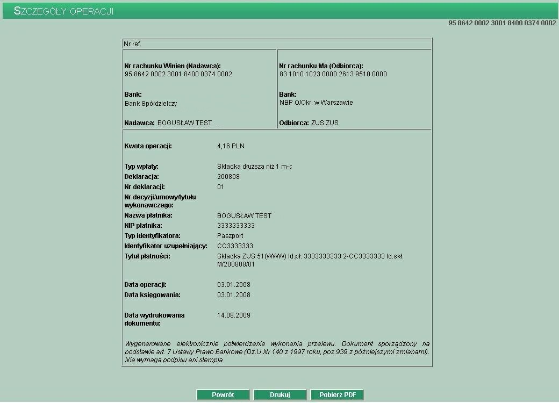559x403 pixels.
Task: Click 'Nr rachunku Winien (Nadawca):' label
Action: (173, 66)
